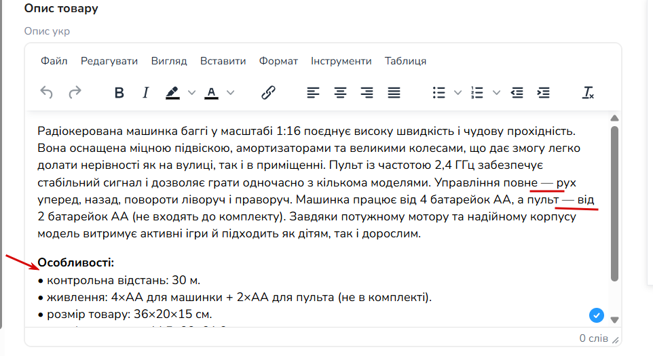Click text 'Завдяки потужному мотору'

click(x=369, y=217)
